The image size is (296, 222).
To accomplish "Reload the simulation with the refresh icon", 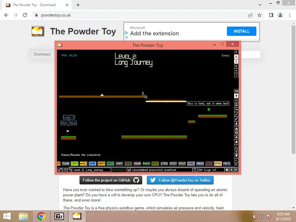I will (65, 170).
